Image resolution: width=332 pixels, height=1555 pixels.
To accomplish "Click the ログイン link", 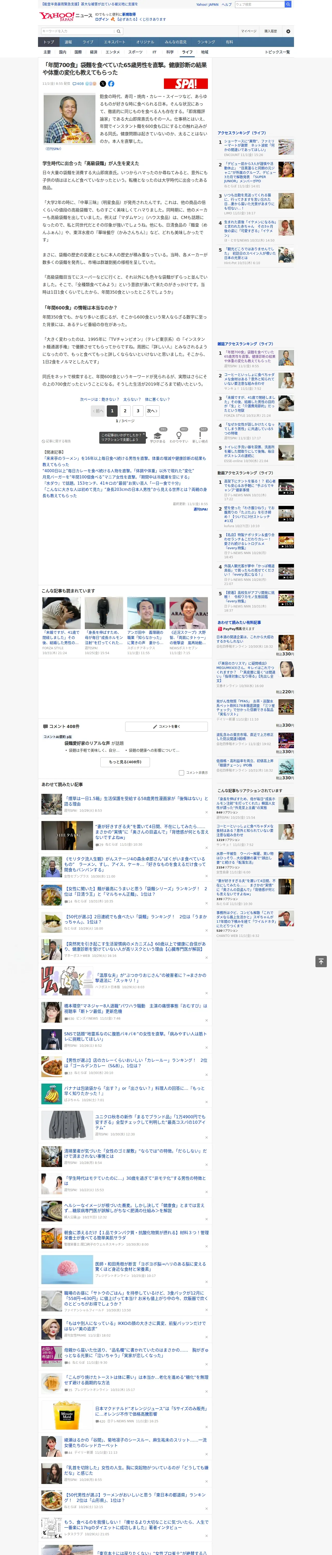I will (x=102, y=19).
